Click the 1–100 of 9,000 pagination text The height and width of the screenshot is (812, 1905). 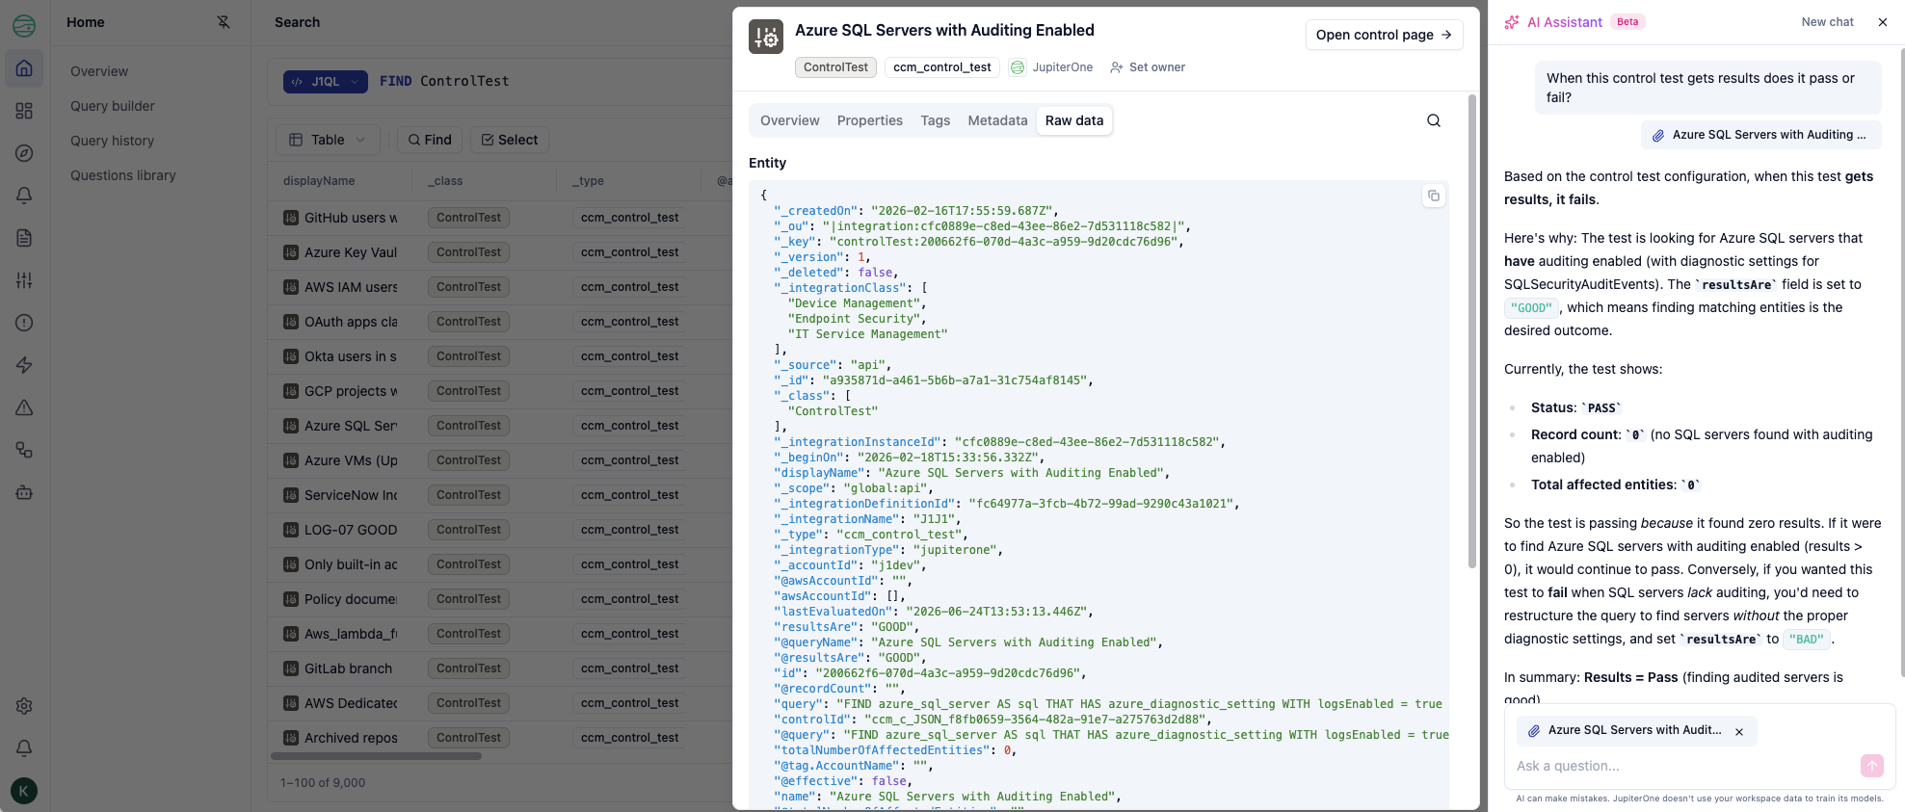click(x=323, y=783)
